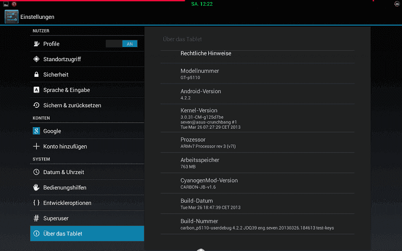
Task: Open Sprache & Eingabe settings
Action: [87, 90]
